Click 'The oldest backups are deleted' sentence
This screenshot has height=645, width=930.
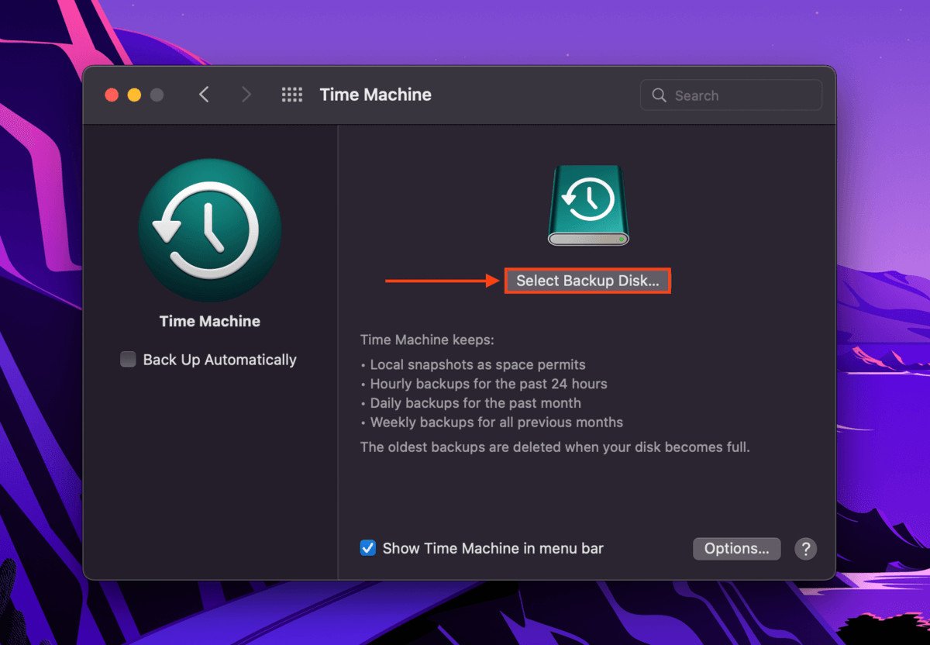(555, 447)
